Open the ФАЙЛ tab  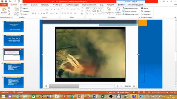(4, 5)
